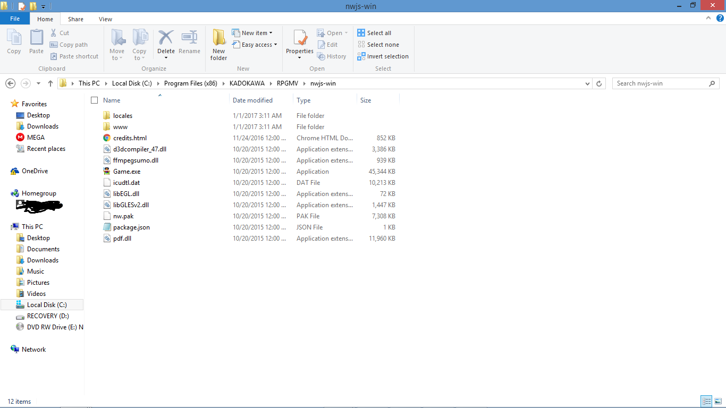Click the Paste clipboard icon

pyautogui.click(x=36, y=38)
